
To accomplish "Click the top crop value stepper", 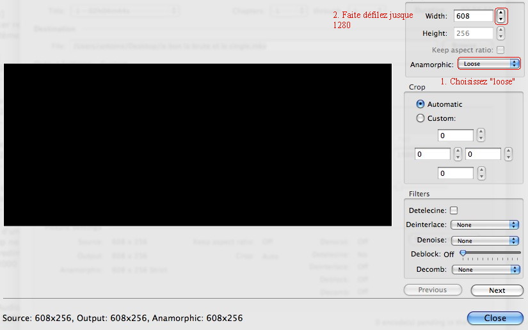I will point(481,136).
